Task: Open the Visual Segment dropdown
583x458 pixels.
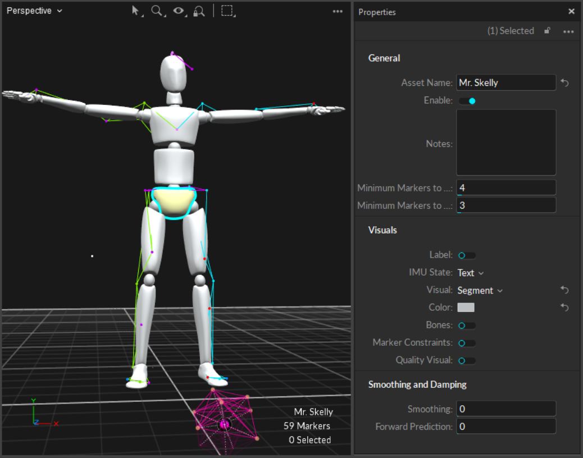Action: click(480, 290)
